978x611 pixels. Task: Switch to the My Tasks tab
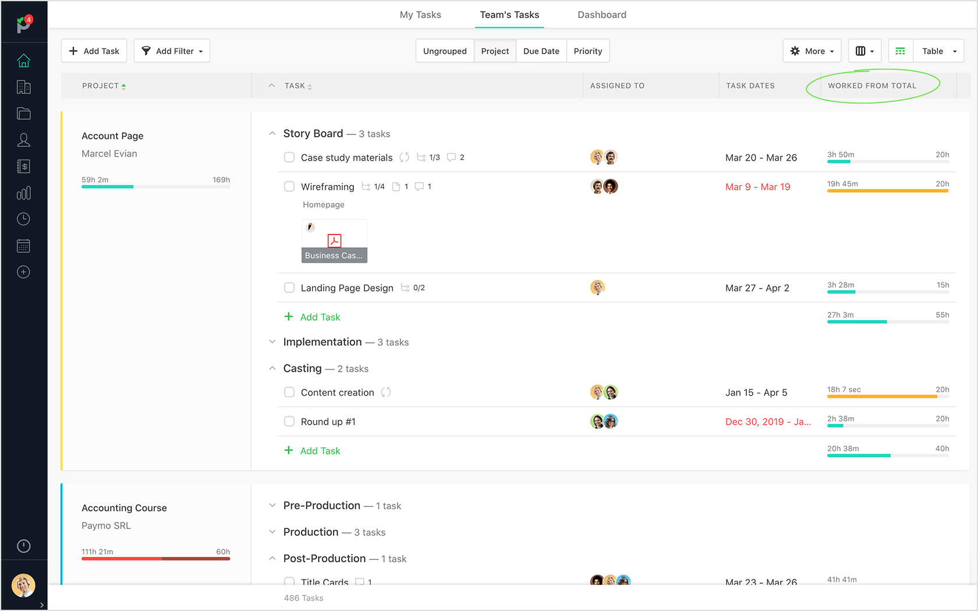420,15
